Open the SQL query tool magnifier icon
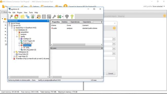This screenshot has height=94, width=167. coord(39,17)
